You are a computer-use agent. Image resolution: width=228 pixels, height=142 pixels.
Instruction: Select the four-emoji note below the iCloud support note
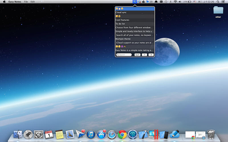[135, 46]
